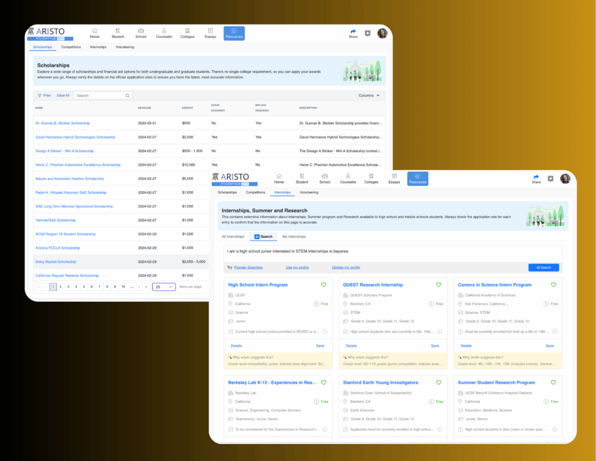596x461 pixels.
Task: Open the Betsy Baptist Scholarship link
Action: tap(56, 262)
